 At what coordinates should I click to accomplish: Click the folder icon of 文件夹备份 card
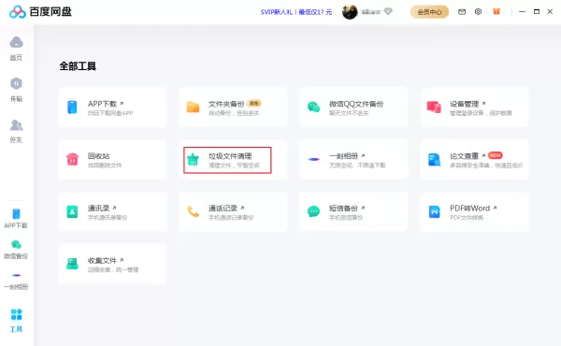point(193,107)
